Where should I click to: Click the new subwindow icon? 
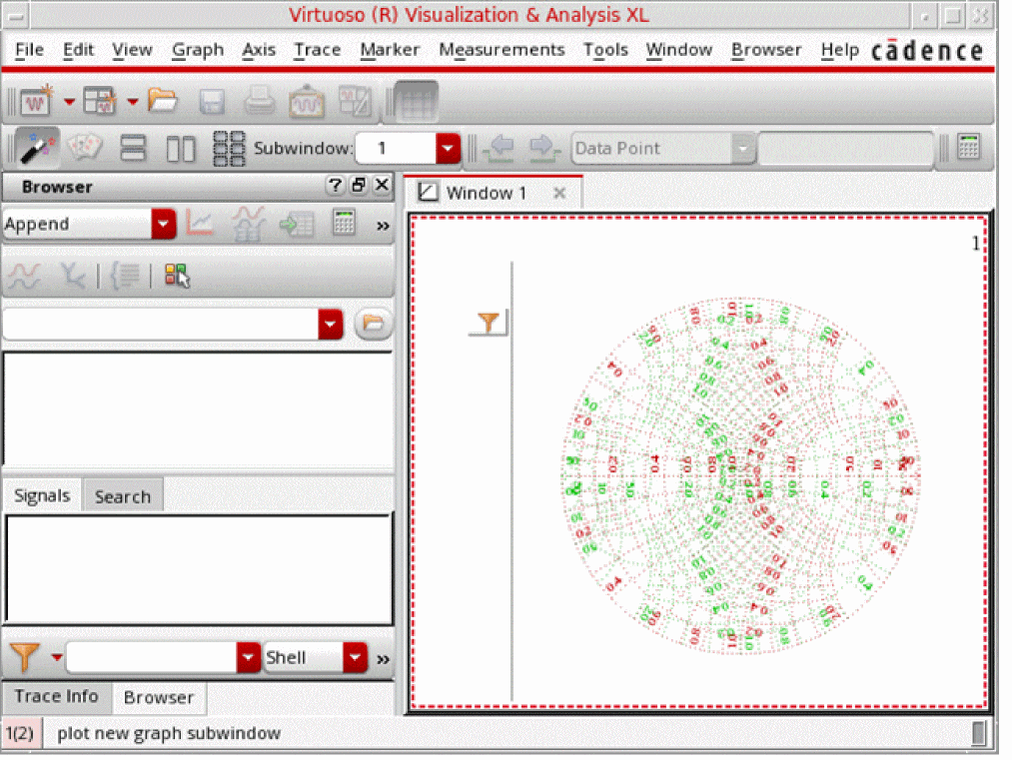pyautogui.click(x=100, y=101)
